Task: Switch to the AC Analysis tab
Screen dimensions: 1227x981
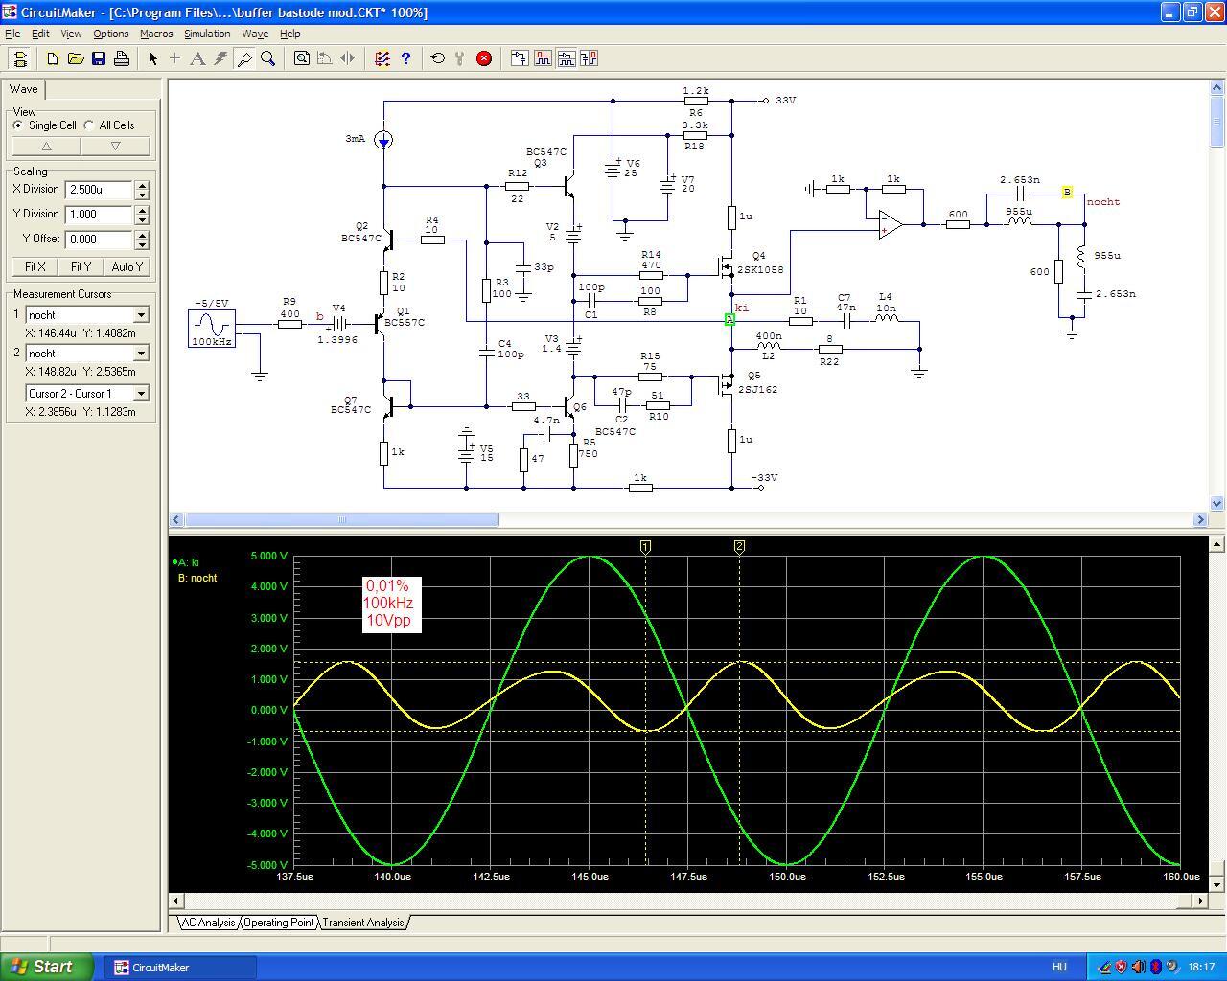Action: [208, 923]
